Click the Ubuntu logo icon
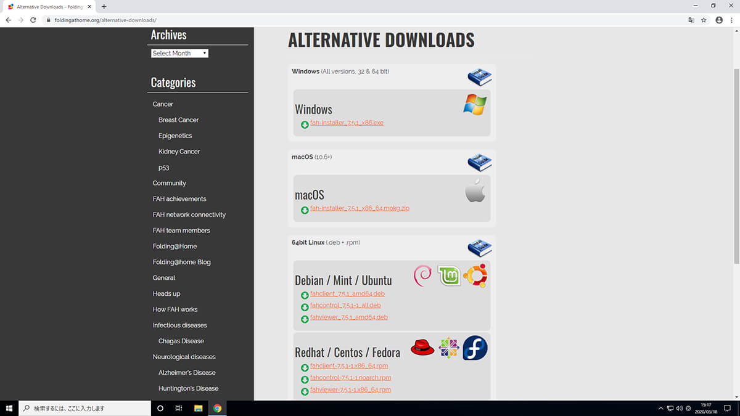Image resolution: width=740 pixels, height=416 pixels. [475, 275]
